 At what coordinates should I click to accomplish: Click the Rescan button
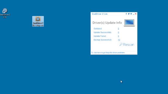[127, 45]
